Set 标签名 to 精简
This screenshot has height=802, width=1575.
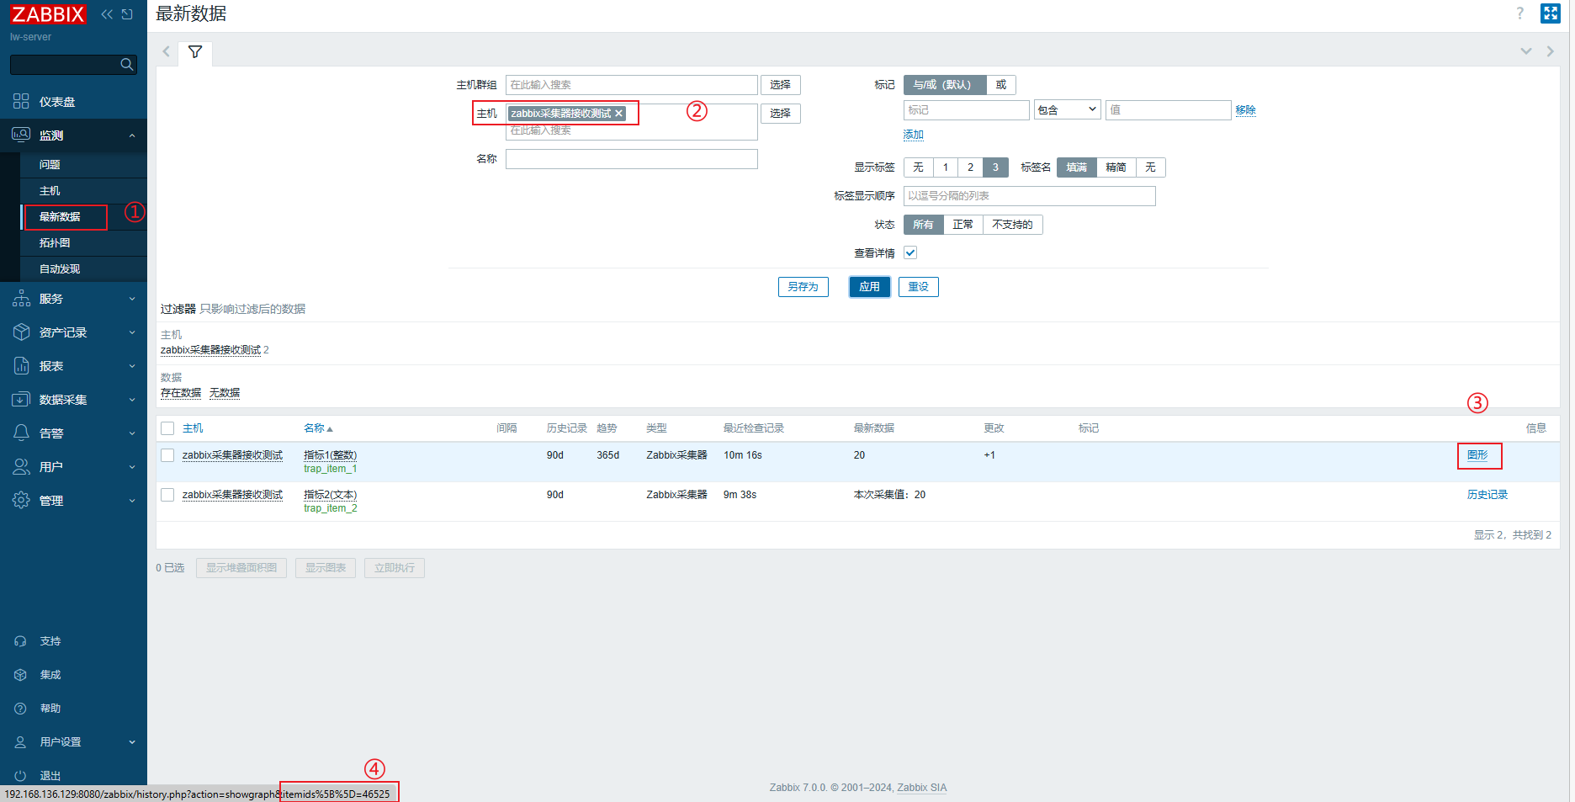(x=1116, y=167)
